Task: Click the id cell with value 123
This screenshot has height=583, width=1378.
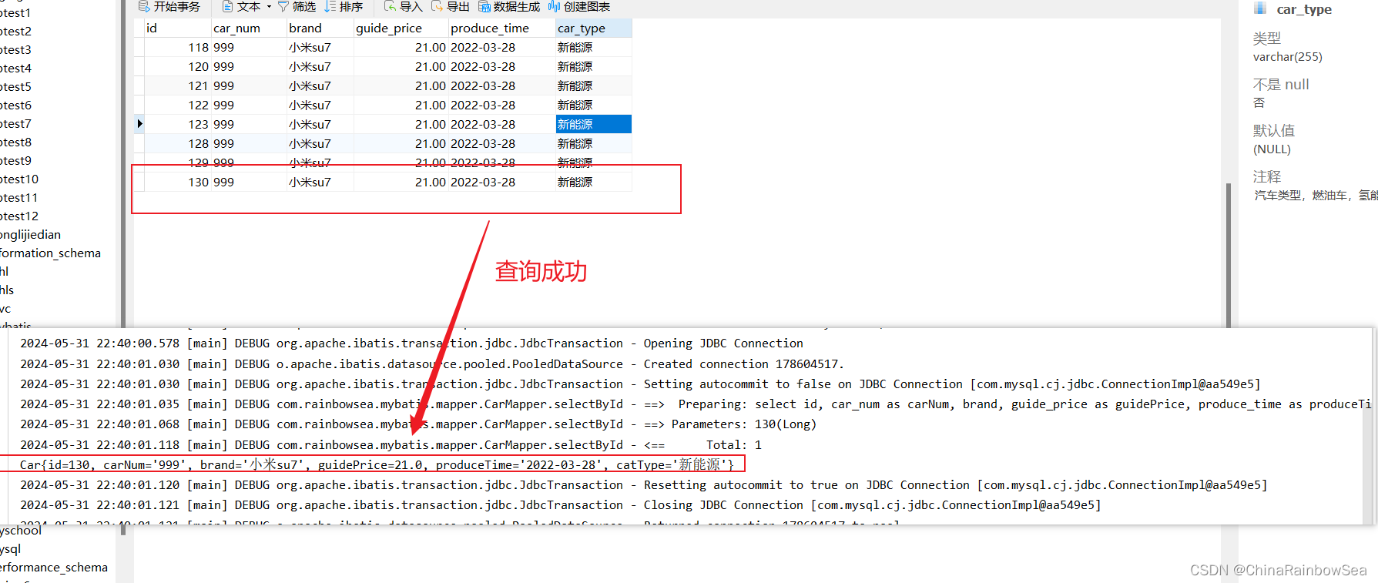Action: (178, 125)
